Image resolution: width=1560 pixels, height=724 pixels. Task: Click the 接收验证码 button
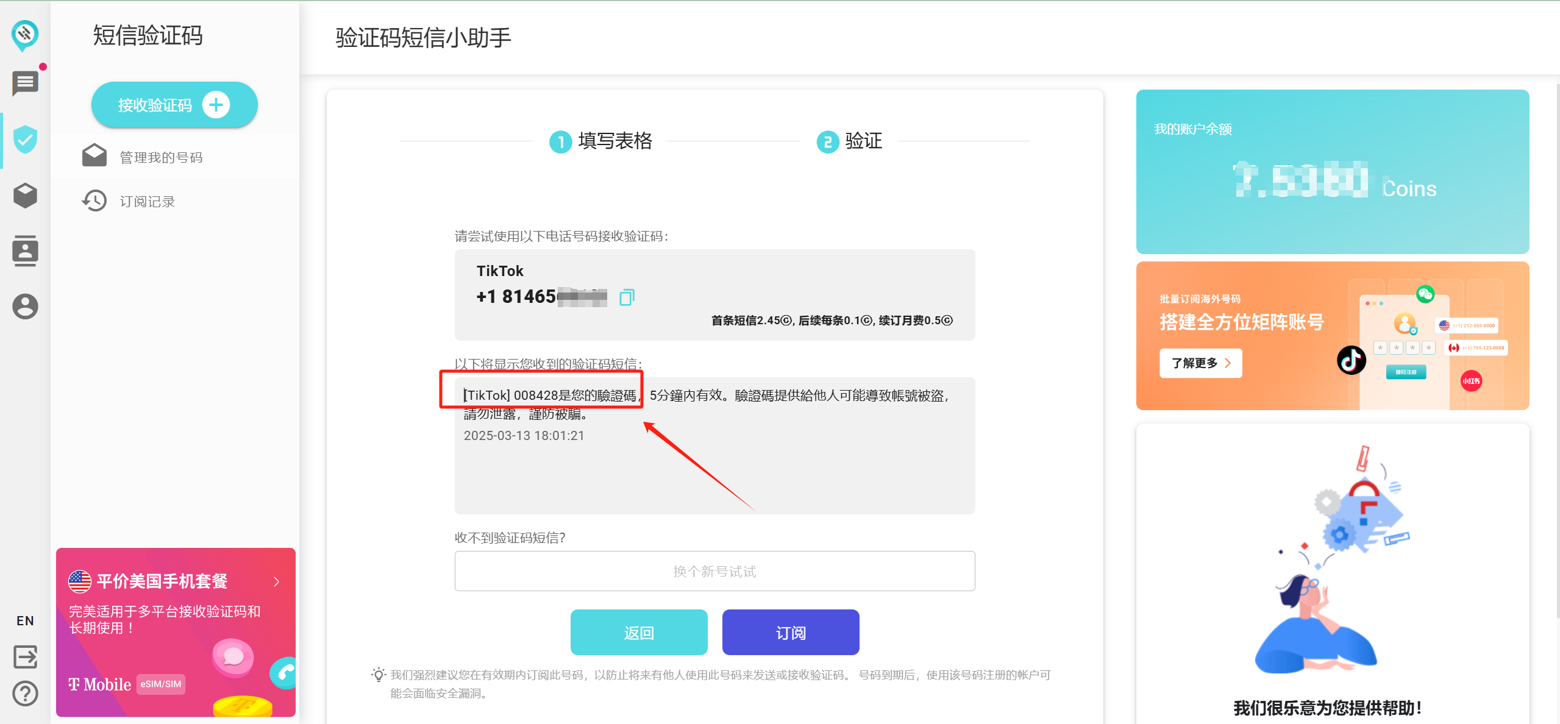[174, 105]
